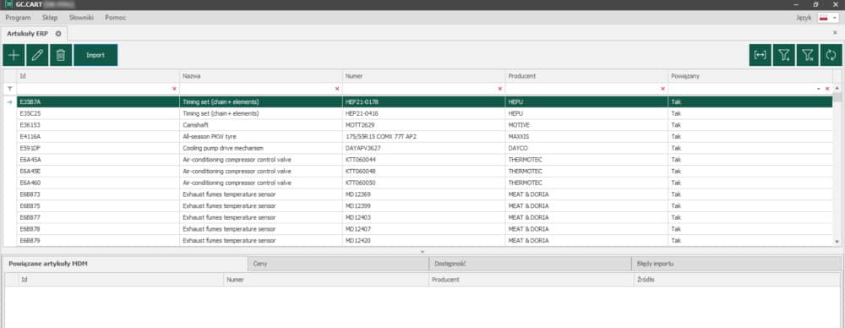
Task: Click the pencil edit icon
Action: 37,55
